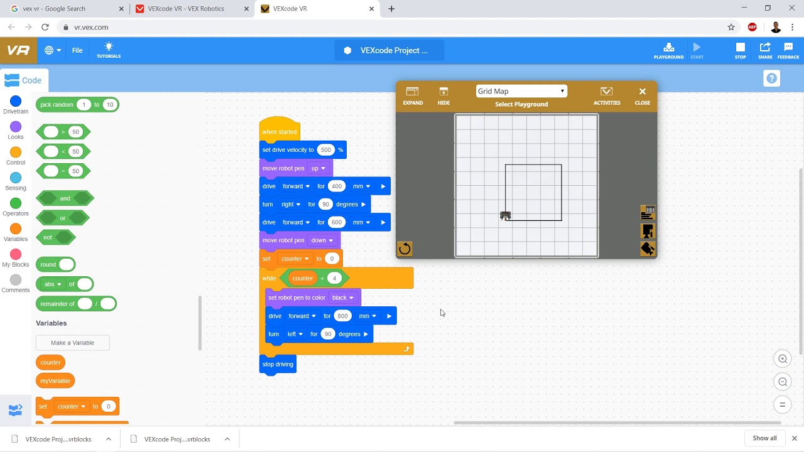This screenshot has height=452, width=804.
Task: Select the Comments block category
Action: [16, 284]
